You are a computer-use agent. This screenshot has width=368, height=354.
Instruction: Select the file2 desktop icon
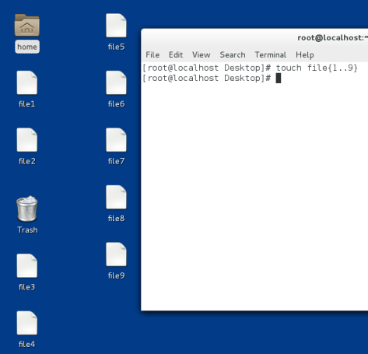27,140
